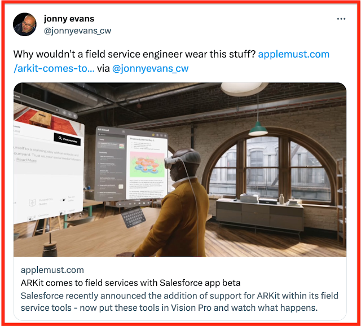The image size is (361, 326).
Task: Open the ARKit comes to field services headline
Action: [x=130, y=283]
